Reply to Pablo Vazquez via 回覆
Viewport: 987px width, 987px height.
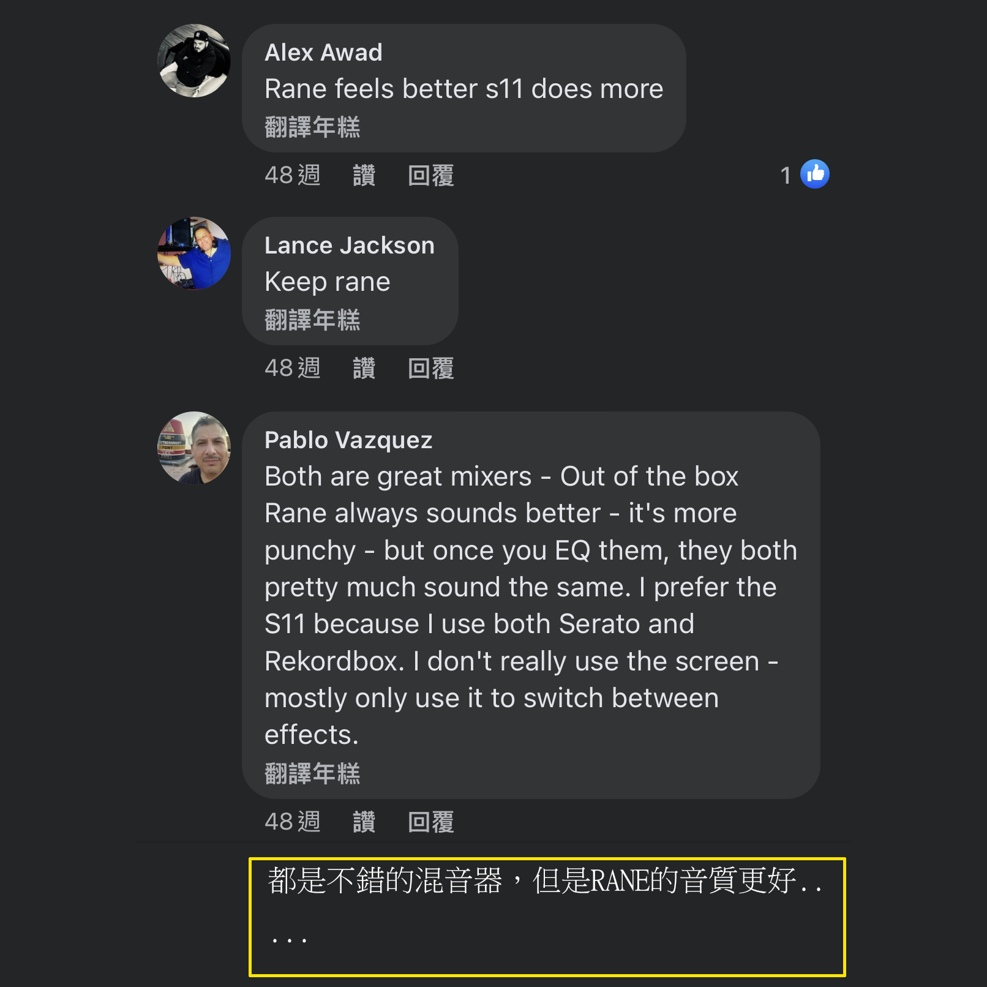click(x=431, y=822)
